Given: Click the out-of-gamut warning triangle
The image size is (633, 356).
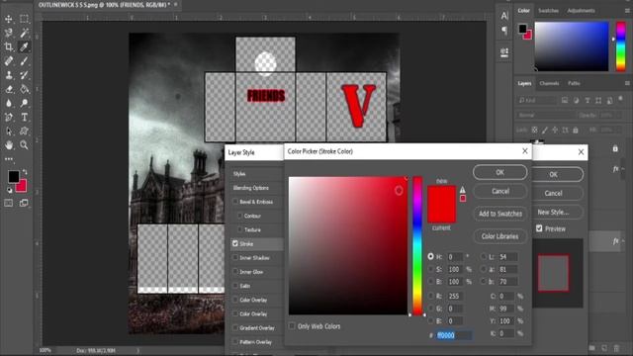Looking at the screenshot, I should click(463, 190).
